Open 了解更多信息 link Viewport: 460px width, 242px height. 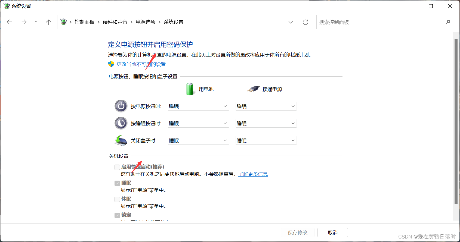pos(253,174)
